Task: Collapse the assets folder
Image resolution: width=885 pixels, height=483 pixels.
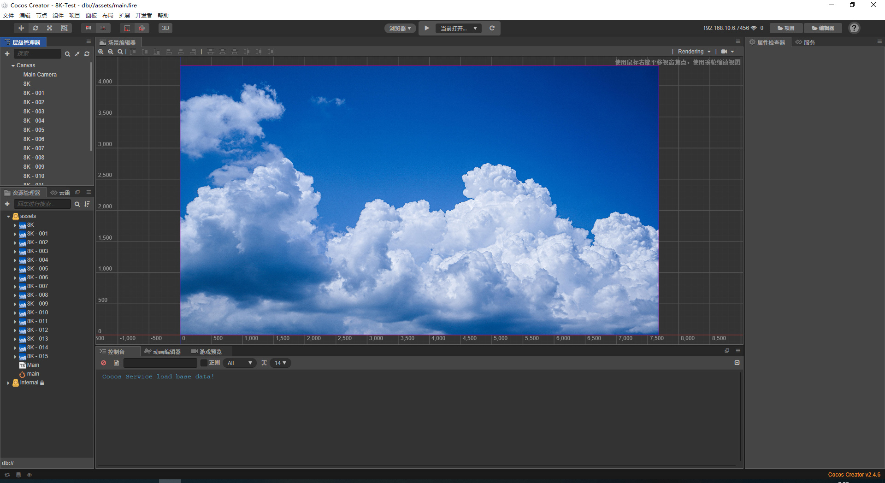Action: point(8,217)
